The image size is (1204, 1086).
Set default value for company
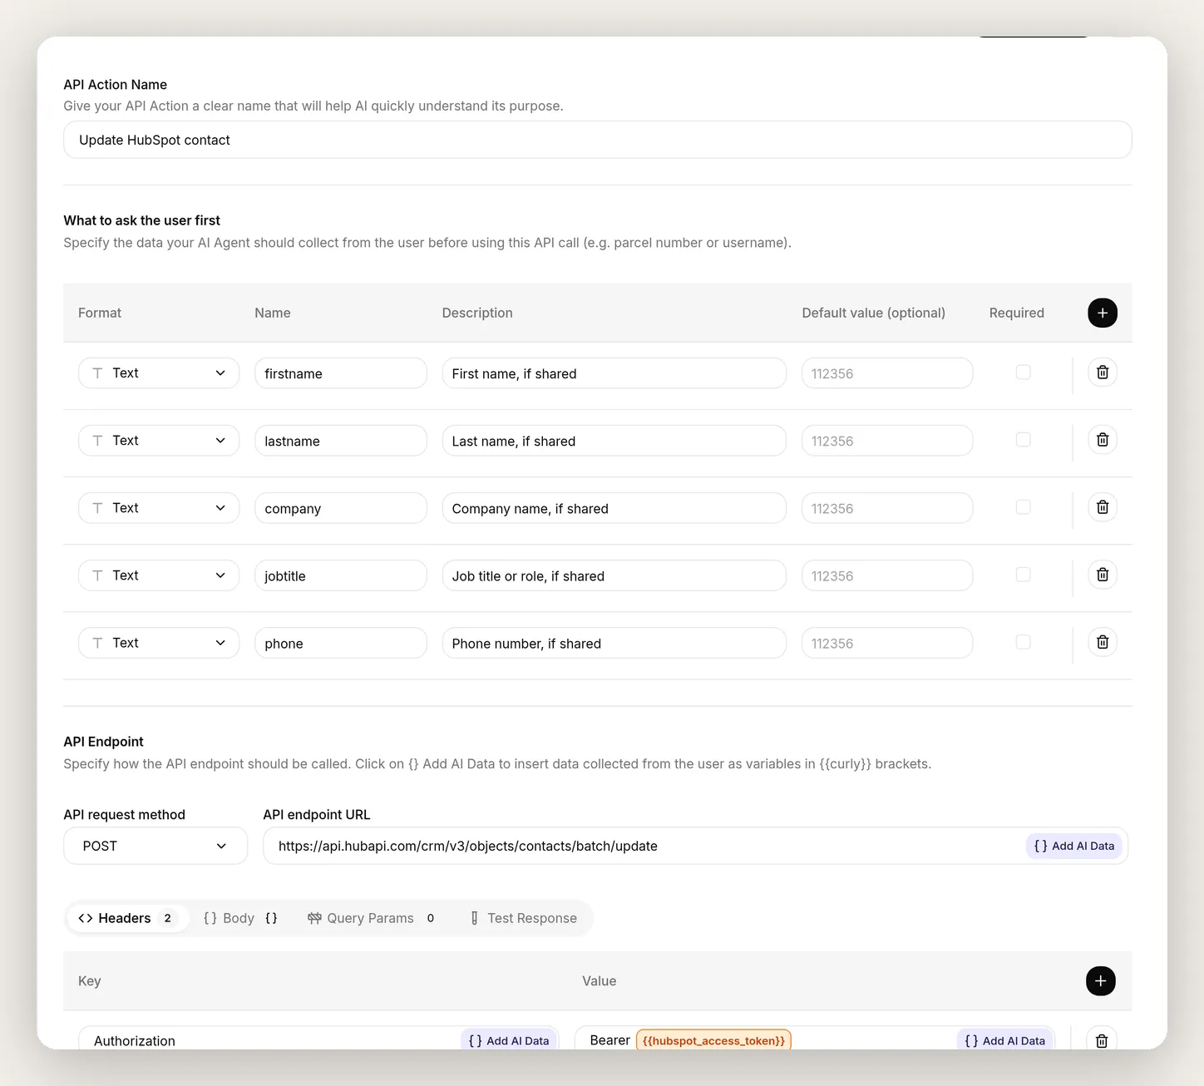(x=887, y=508)
